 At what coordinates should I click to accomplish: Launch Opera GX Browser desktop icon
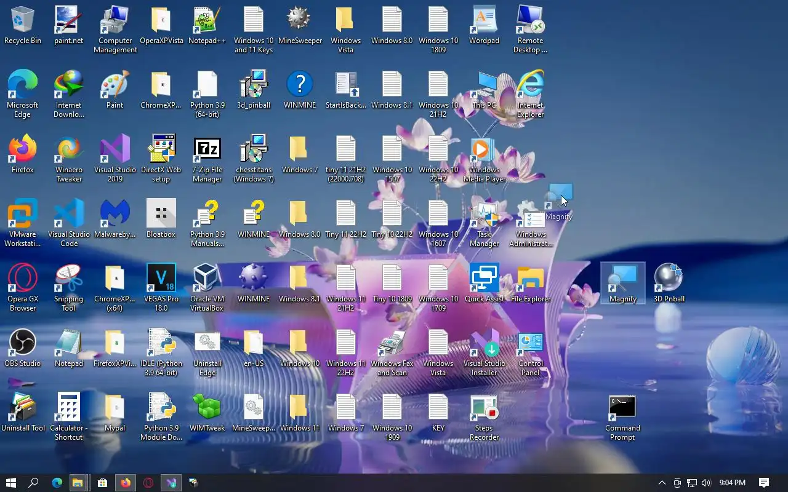click(x=23, y=288)
